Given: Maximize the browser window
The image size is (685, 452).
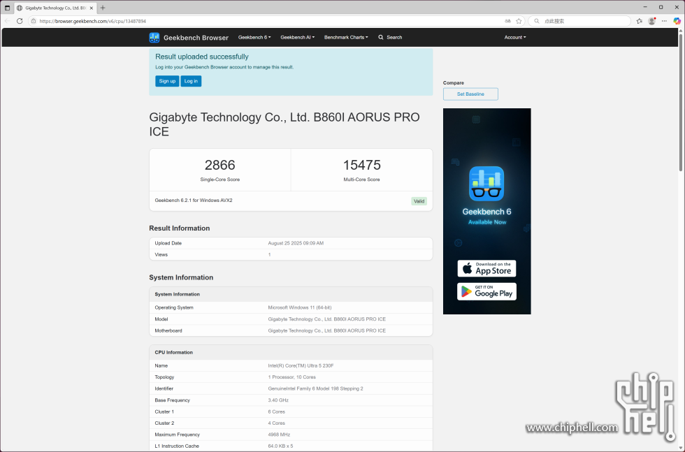Looking at the screenshot, I should [x=661, y=7].
